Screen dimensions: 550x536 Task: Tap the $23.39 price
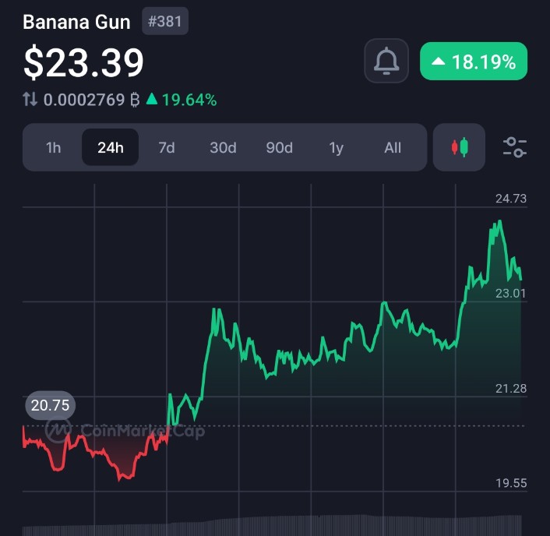83,62
